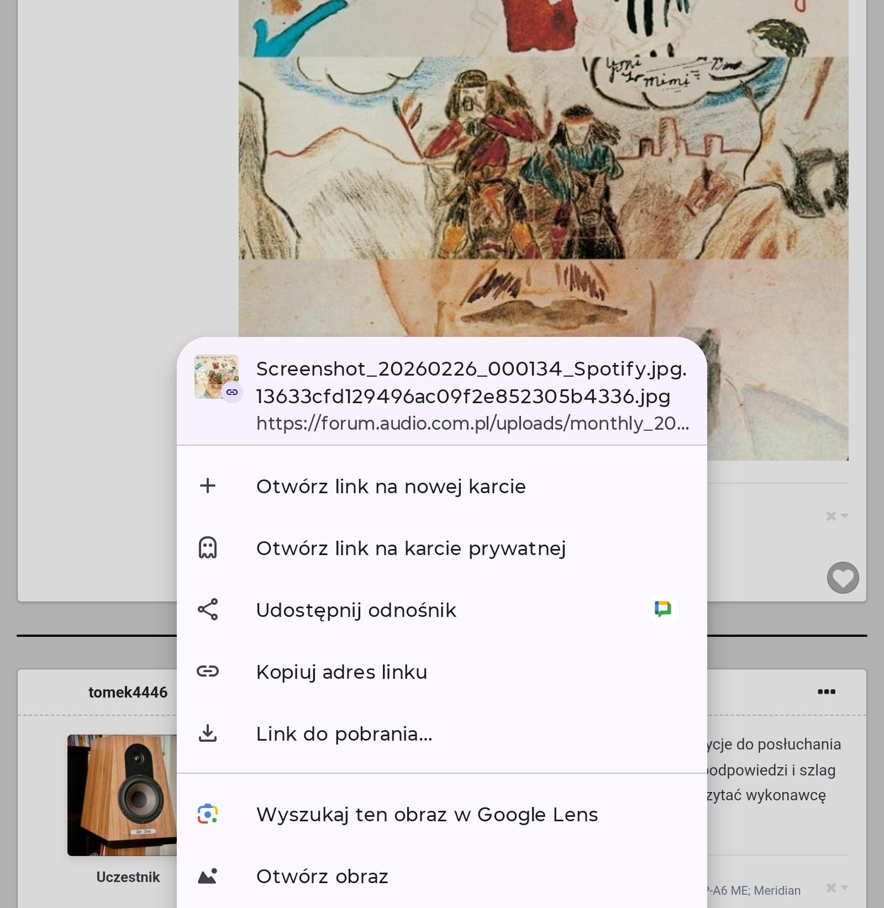
Task: Expand the signature X dropdown above the heart
Action: [836, 516]
